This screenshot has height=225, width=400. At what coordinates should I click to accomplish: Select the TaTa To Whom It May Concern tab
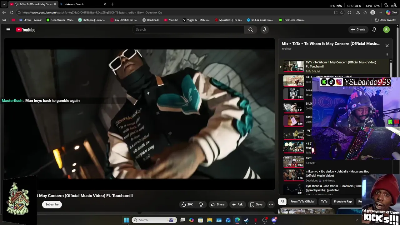(x=33, y=4)
